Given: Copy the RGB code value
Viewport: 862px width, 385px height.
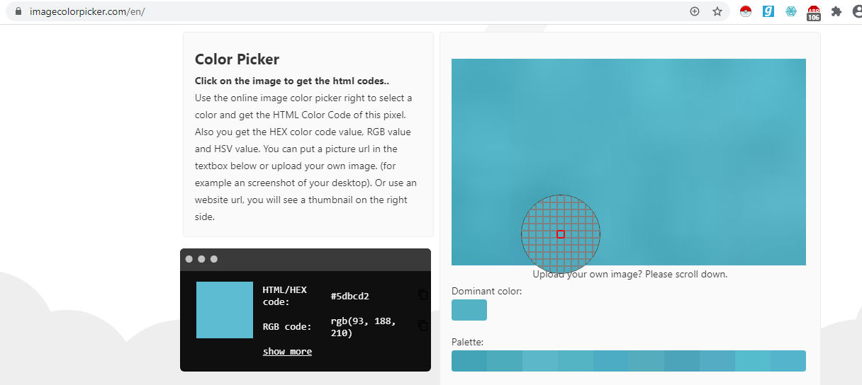Looking at the screenshot, I should pyautogui.click(x=423, y=326).
